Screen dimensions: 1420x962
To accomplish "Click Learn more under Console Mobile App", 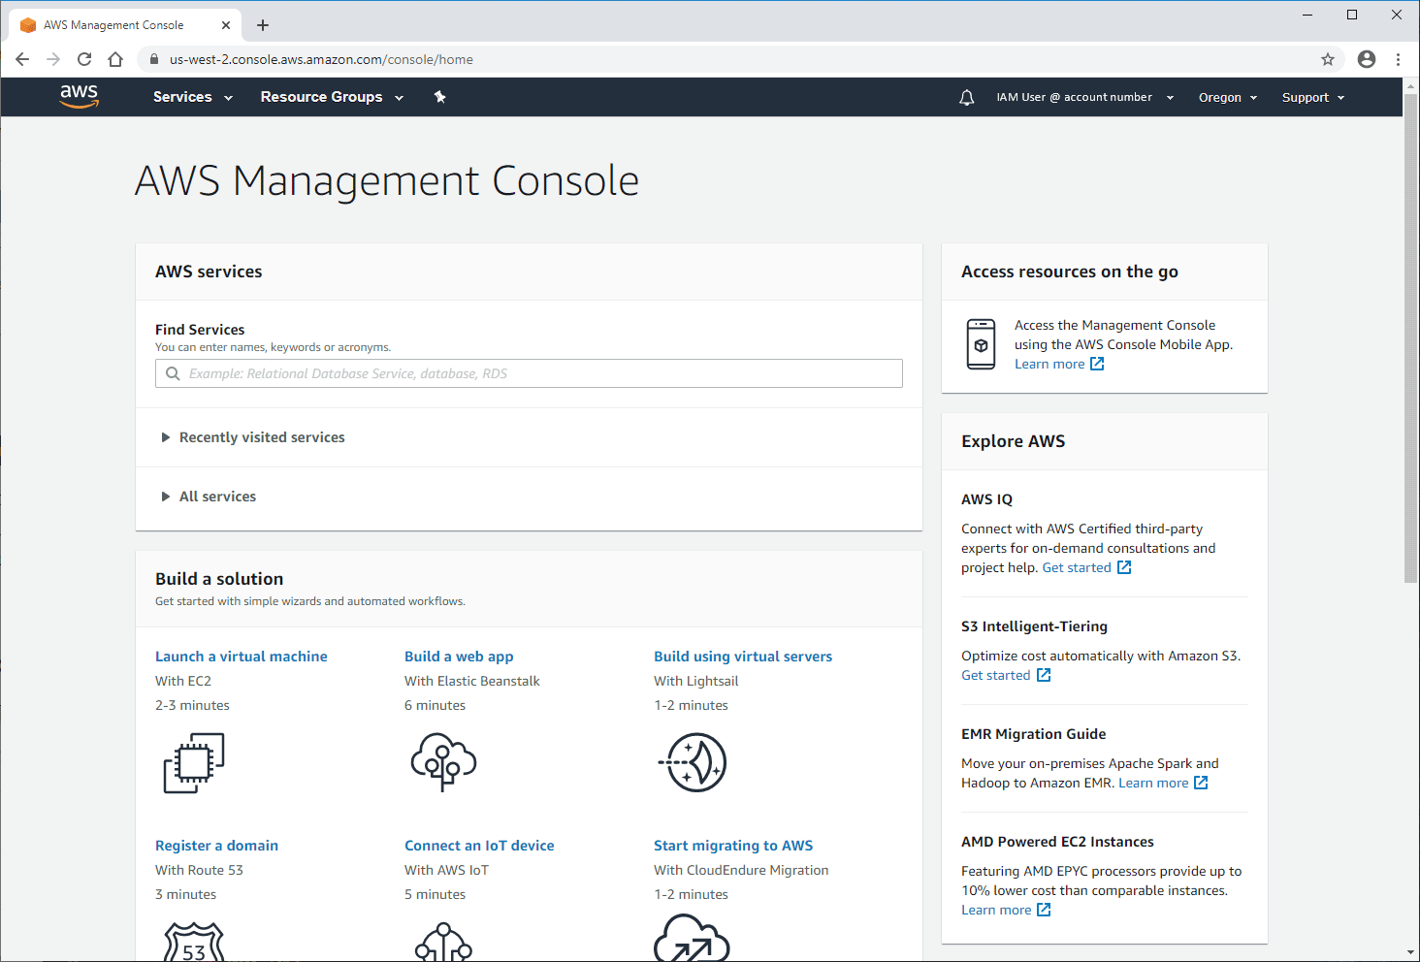I will pos(1049,364).
